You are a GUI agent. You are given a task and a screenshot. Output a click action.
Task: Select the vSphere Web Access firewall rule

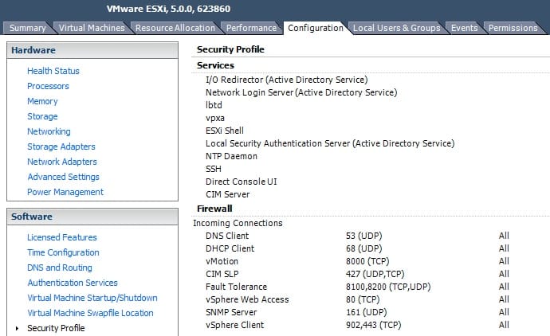247,299
